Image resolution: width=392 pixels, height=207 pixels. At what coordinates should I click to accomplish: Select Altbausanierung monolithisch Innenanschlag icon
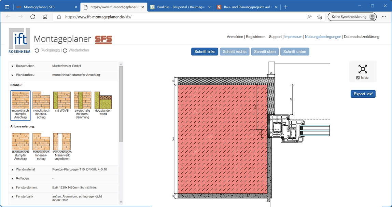(41, 141)
